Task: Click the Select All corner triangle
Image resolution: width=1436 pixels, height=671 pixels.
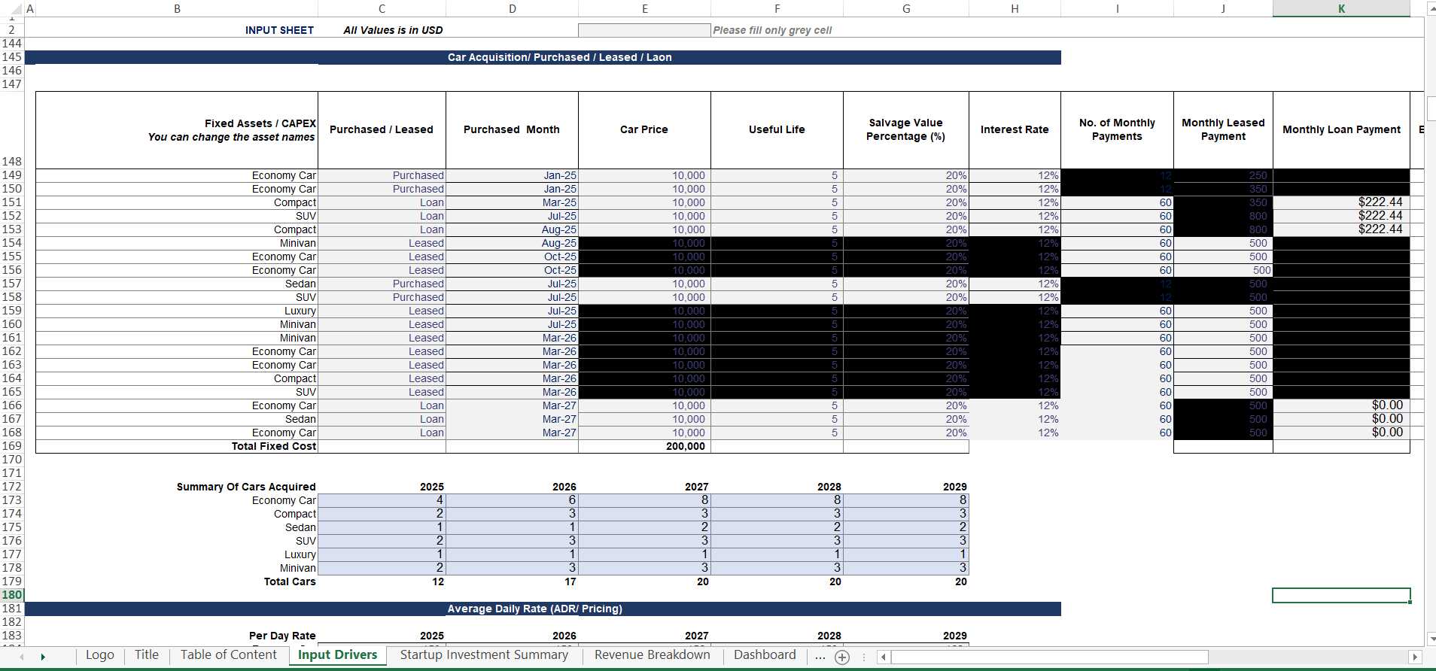Action: click(x=15, y=9)
